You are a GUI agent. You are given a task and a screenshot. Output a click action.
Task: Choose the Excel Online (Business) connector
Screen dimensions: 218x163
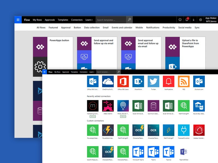pos(138,106)
